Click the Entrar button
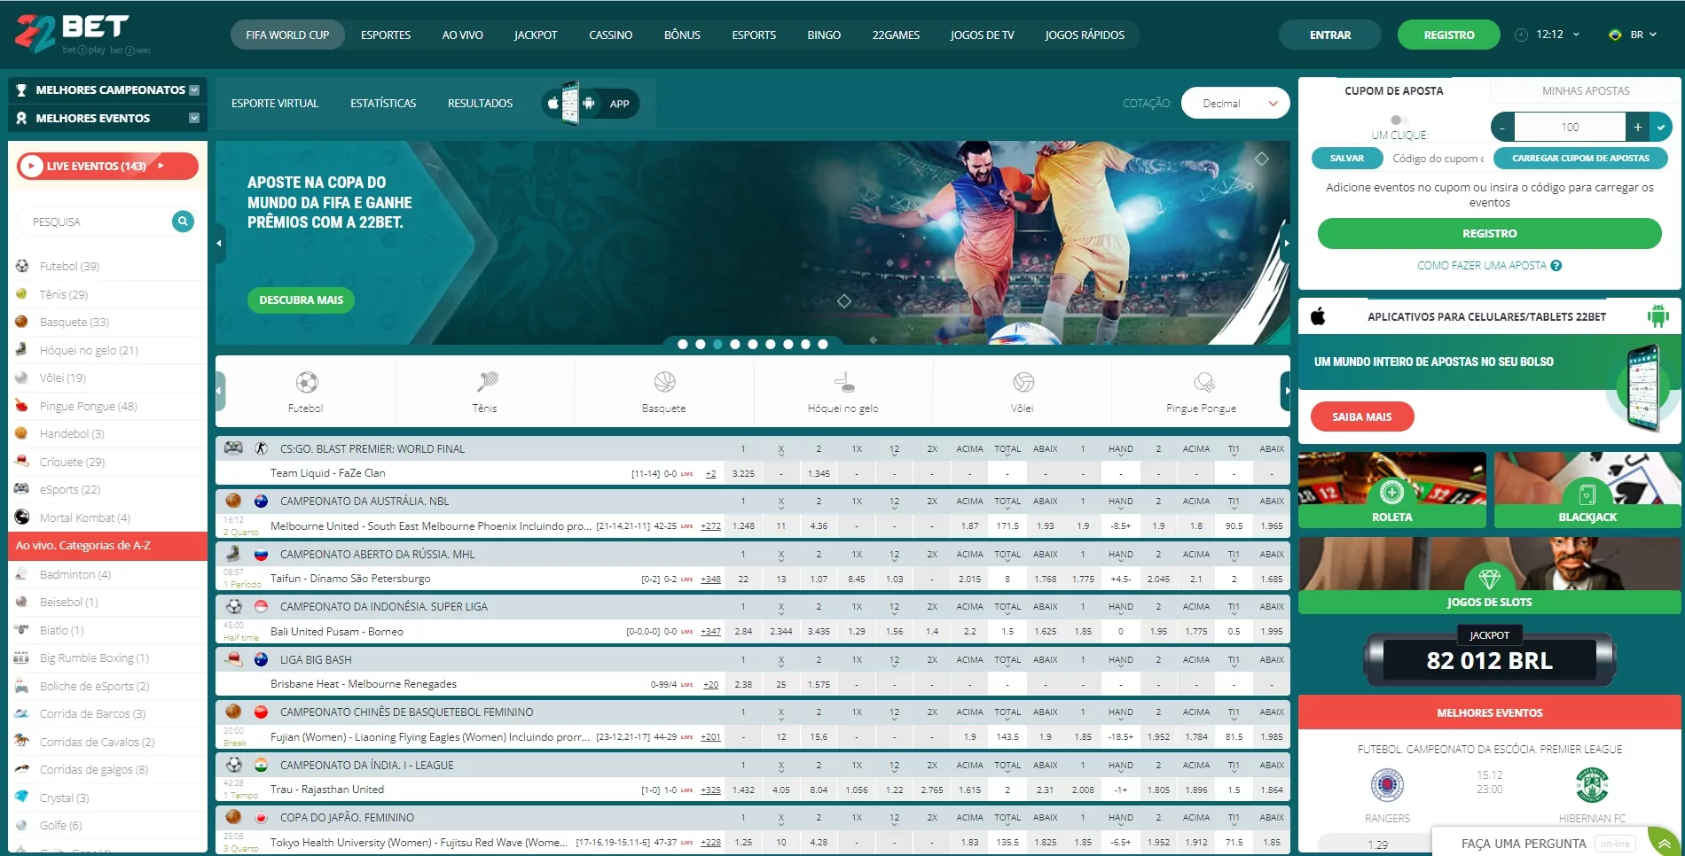 (x=1330, y=35)
